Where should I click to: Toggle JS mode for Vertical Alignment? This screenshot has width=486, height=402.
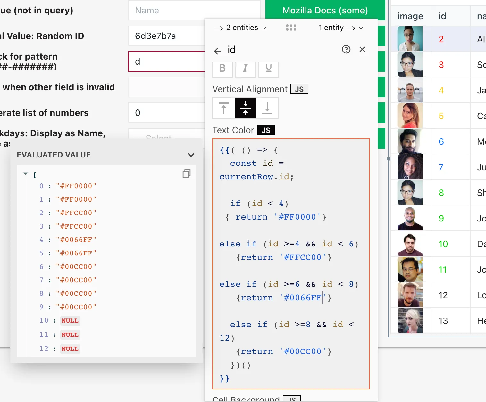coord(299,89)
